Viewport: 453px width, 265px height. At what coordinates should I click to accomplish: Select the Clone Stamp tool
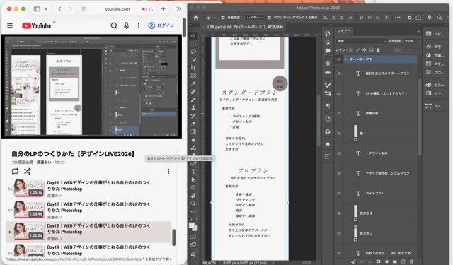coord(193,107)
